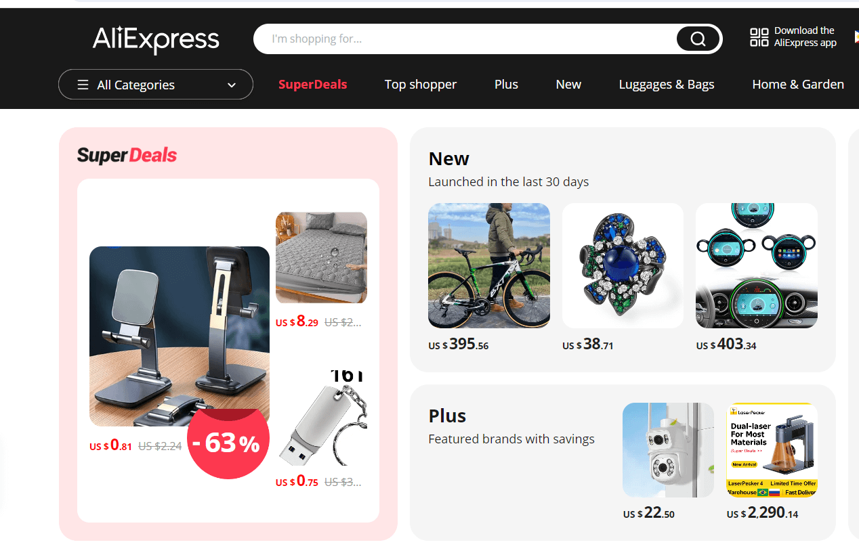
Task: Open the Home & Garden category link
Action: [x=798, y=85]
